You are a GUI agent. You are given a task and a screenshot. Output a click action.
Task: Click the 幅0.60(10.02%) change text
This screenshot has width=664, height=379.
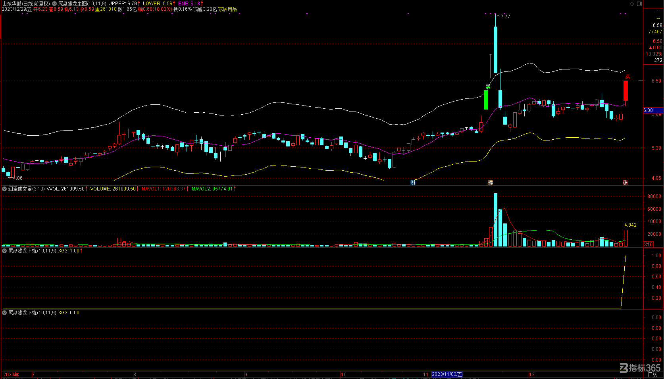click(155, 9)
